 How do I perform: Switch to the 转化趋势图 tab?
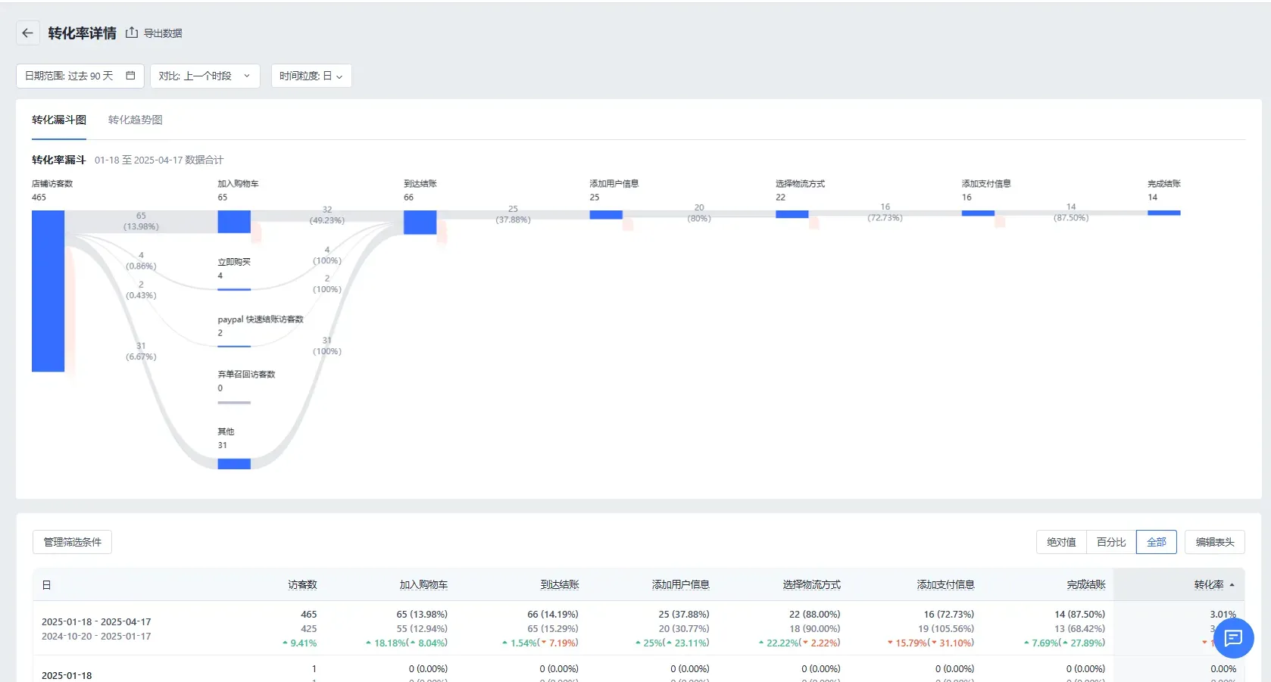point(135,120)
